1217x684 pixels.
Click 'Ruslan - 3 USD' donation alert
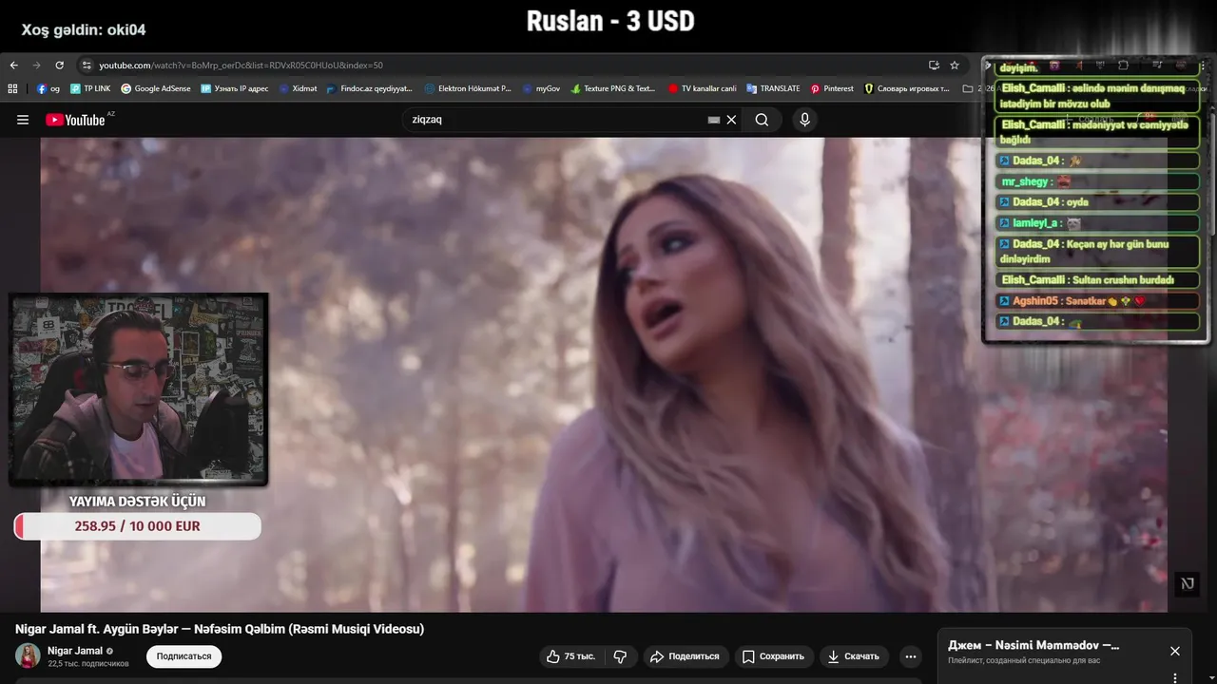point(610,21)
